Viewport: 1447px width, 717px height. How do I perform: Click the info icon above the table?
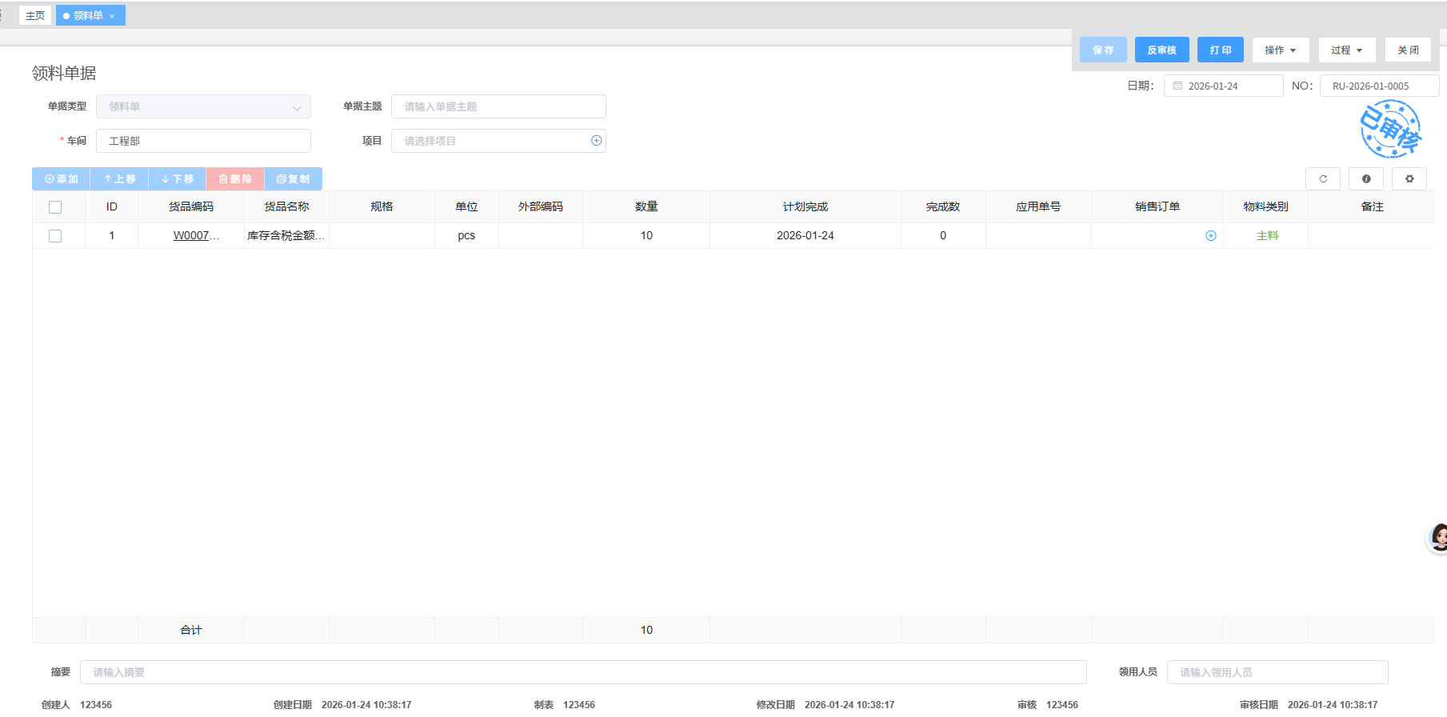(x=1366, y=179)
